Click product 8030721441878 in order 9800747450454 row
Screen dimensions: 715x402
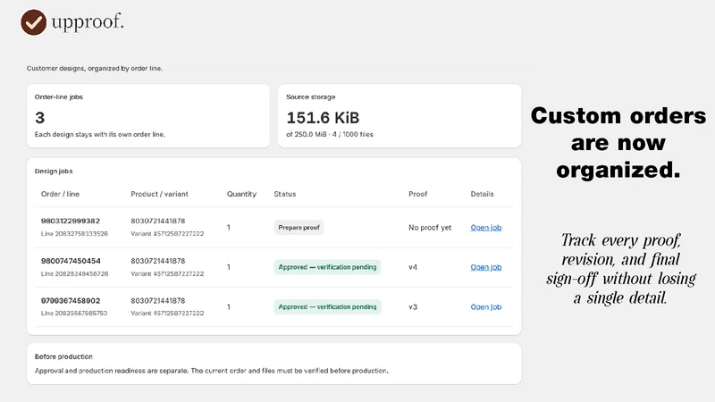(158, 261)
